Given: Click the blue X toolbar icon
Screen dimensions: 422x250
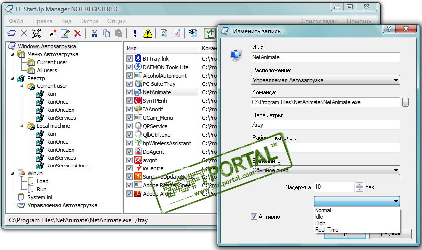Looking at the screenshot, I should [x=24, y=33].
